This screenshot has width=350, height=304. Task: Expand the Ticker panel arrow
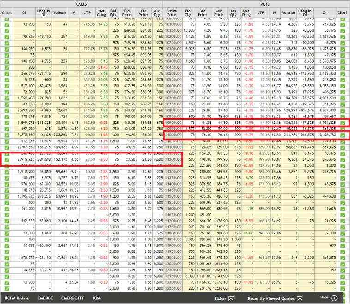[231, 298]
